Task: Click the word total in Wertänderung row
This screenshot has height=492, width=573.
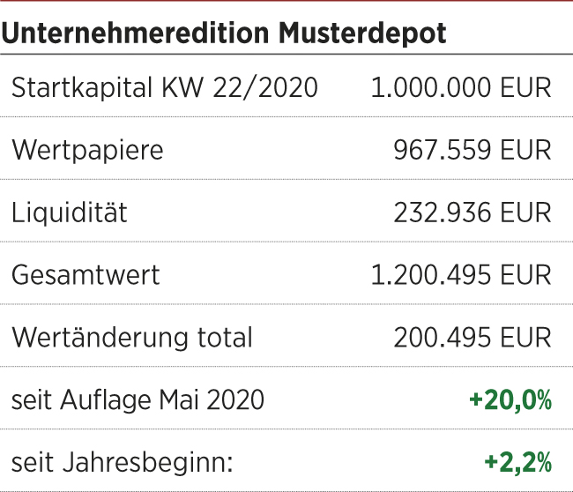Action: 225,338
